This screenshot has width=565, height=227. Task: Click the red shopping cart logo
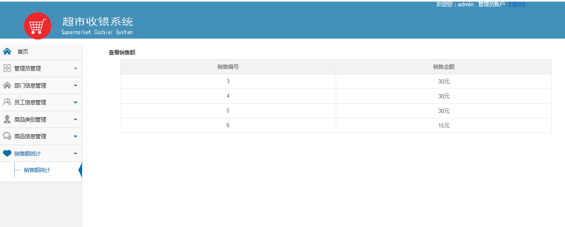coord(38,26)
